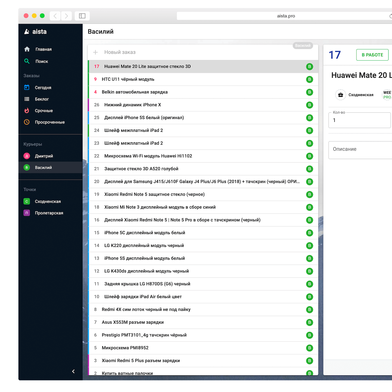Select order Belkin автомобильная зарядка

[x=203, y=92]
